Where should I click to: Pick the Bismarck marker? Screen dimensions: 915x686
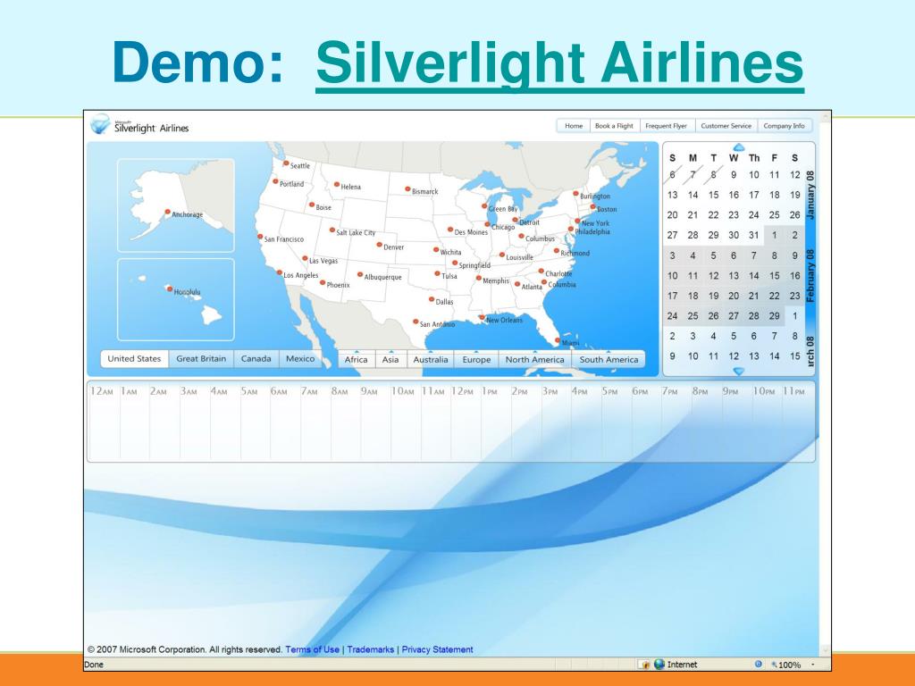[x=407, y=189]
